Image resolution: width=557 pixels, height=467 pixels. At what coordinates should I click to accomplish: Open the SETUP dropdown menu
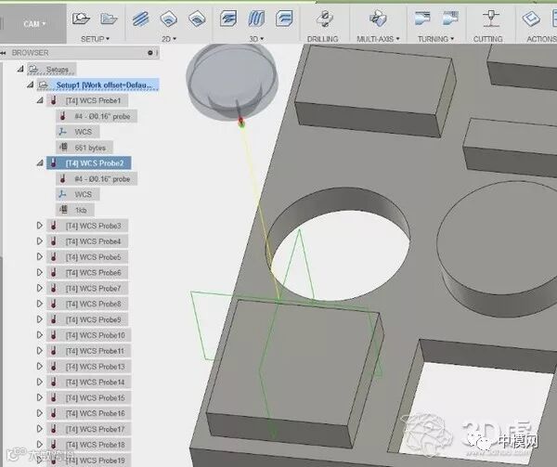[96, 39]
